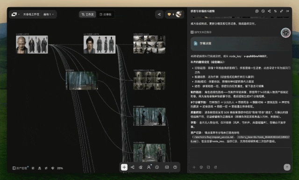Viewport: 299px width, 180px height.
Task: Click the keyboard shortcuts icon in bottom toolbar
Action: click(167, 167)
